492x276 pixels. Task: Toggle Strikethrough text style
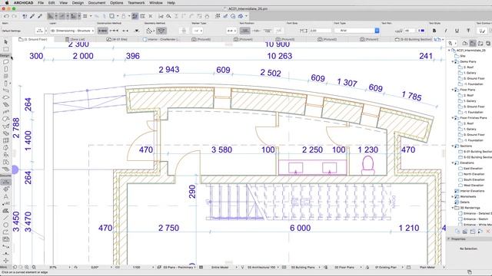(468, 31)
